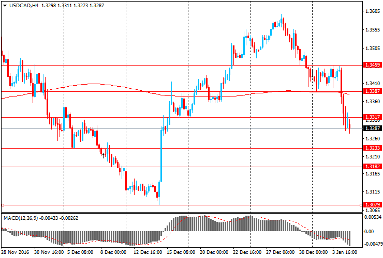Viewport: 383px width, 258px height.
Task: Click the -0.00479 MACD scale value
Action: 373,243
